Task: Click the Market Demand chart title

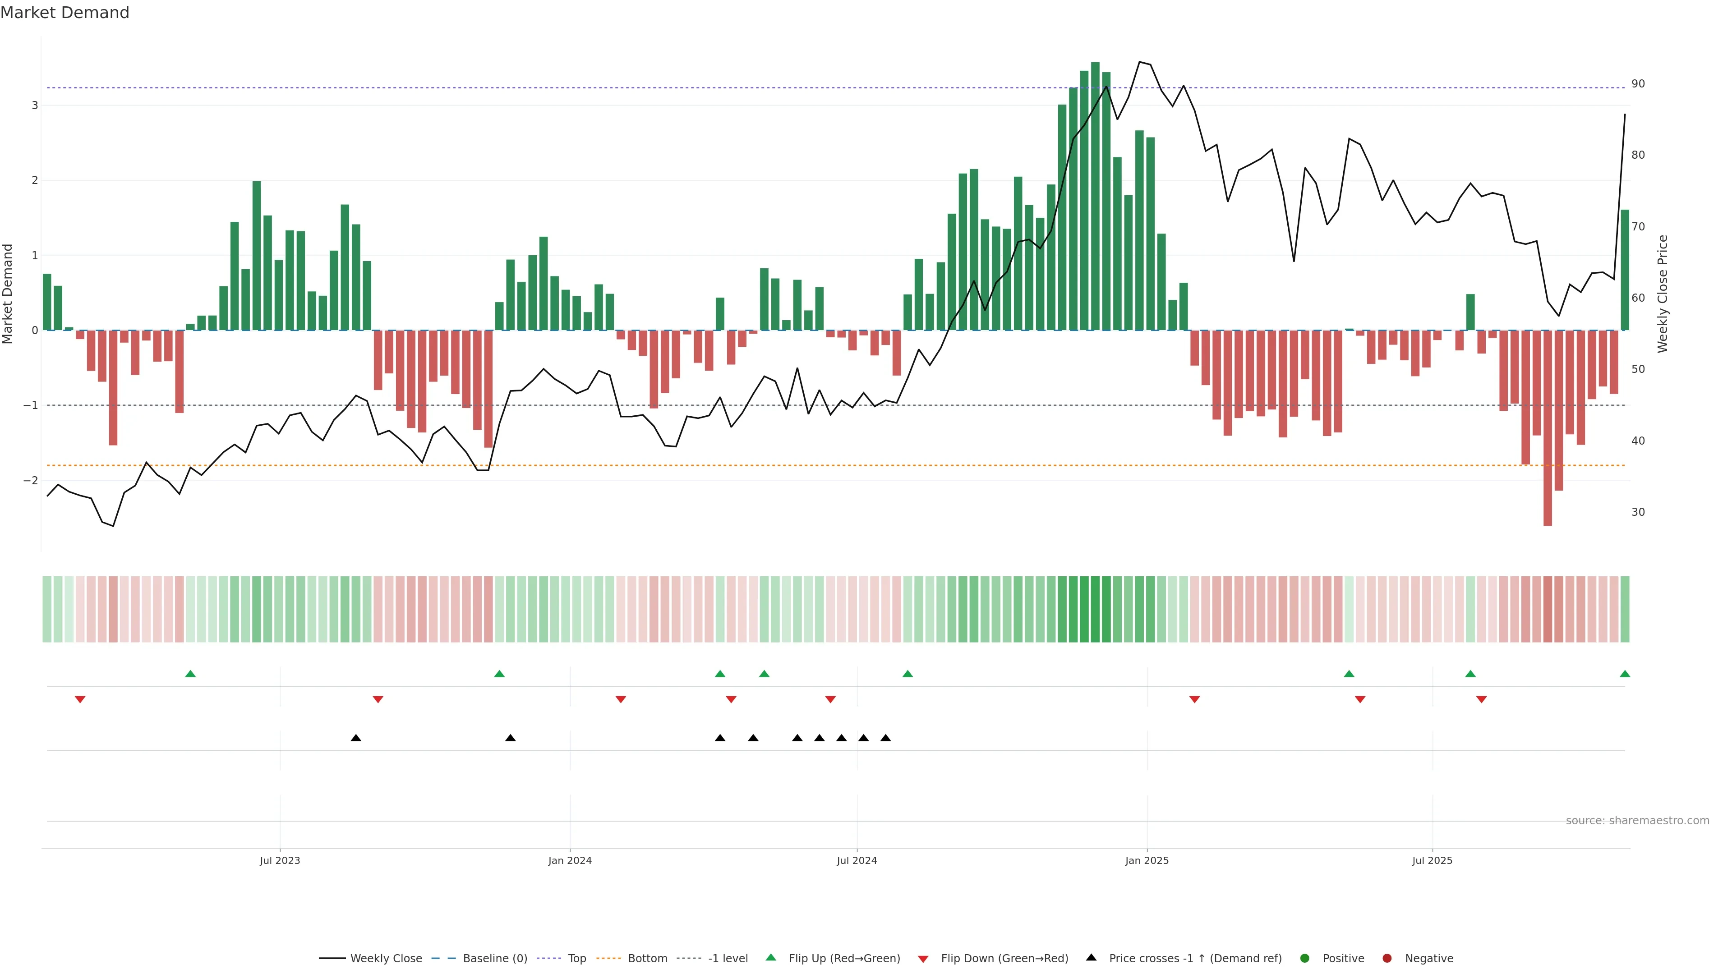Action: (x=64, y=13)
